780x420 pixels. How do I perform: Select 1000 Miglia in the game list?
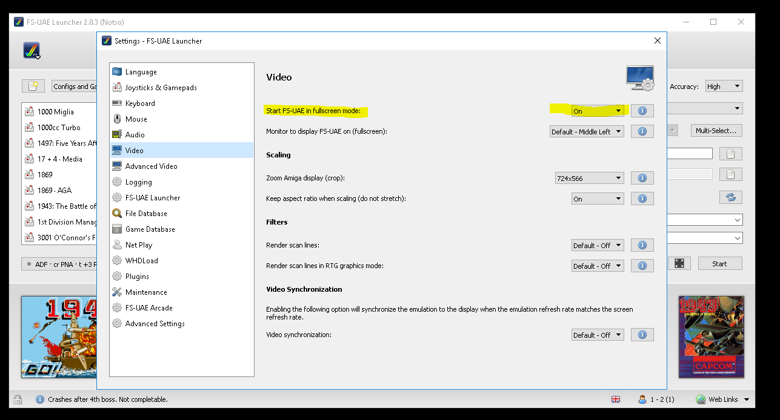59,112
